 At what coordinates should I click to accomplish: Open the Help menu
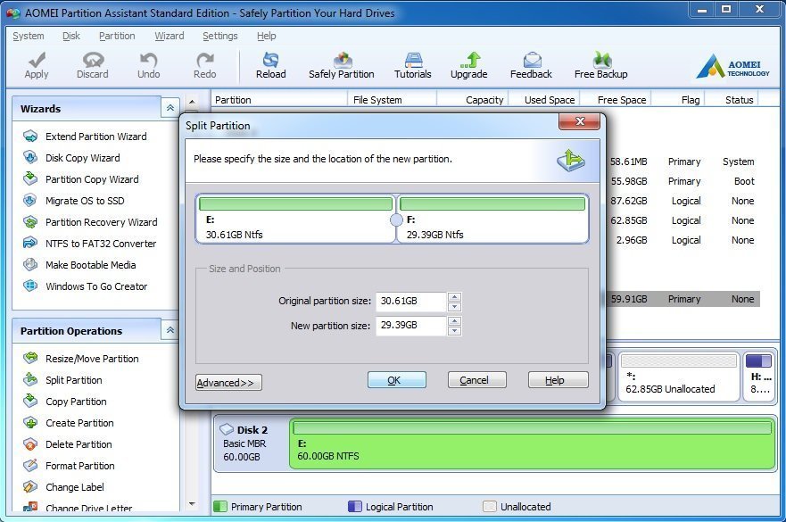pyautogui.click(x=266, y=36)
